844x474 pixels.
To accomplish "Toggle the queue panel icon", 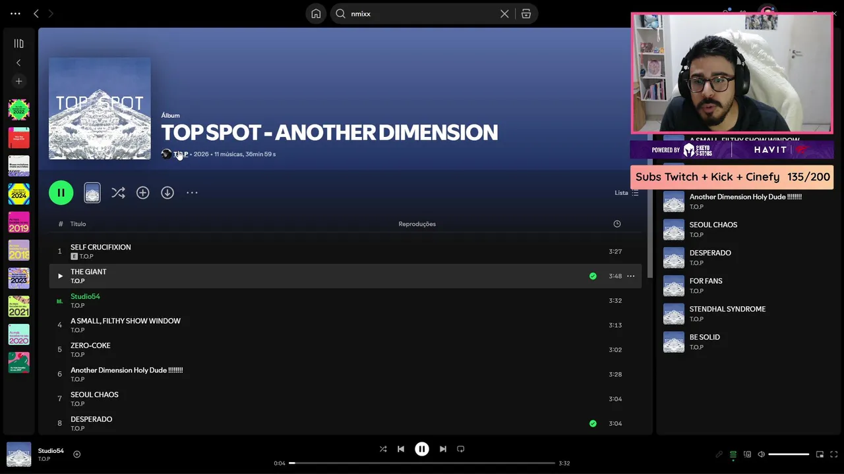I will coord(733,454).
